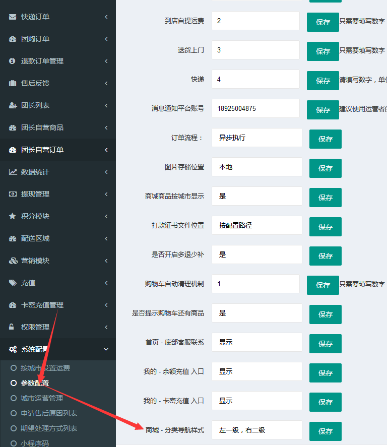Viewport: 387px width, 447px height.
Task: Save the 到店自提运费 setting
Action: coord(322,22)
